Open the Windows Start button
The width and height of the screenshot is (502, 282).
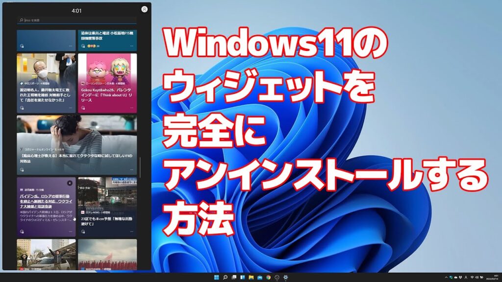point(216,277)
